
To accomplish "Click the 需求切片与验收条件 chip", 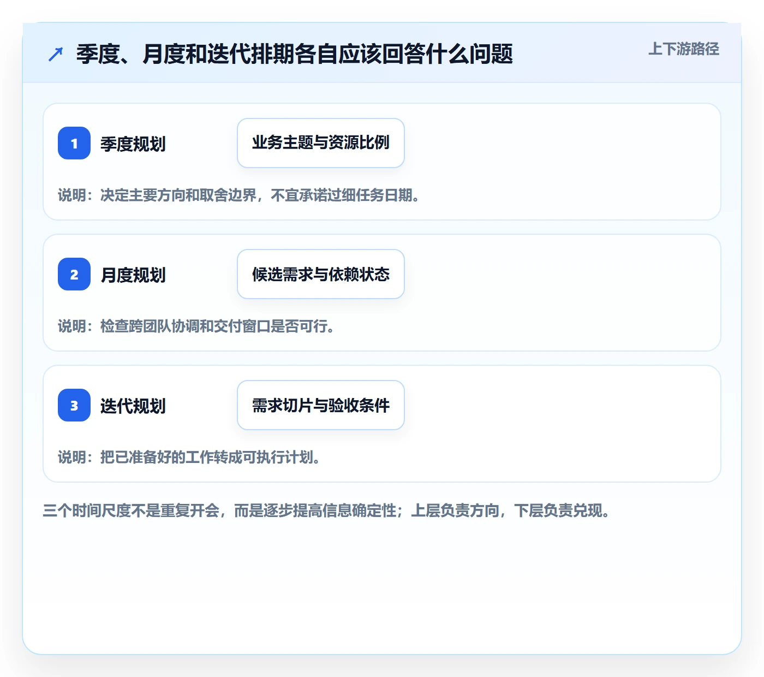I will (321, 405).
